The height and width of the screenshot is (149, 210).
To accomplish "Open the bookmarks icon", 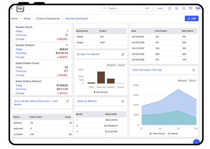I will (x=184, y=8).
